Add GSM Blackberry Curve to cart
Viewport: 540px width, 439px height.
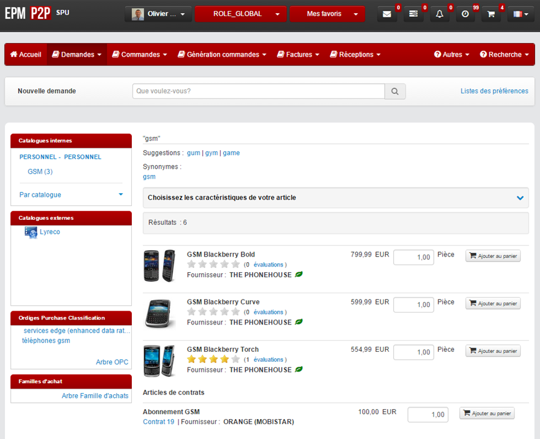pyautogui.click(x=493, y=304)
